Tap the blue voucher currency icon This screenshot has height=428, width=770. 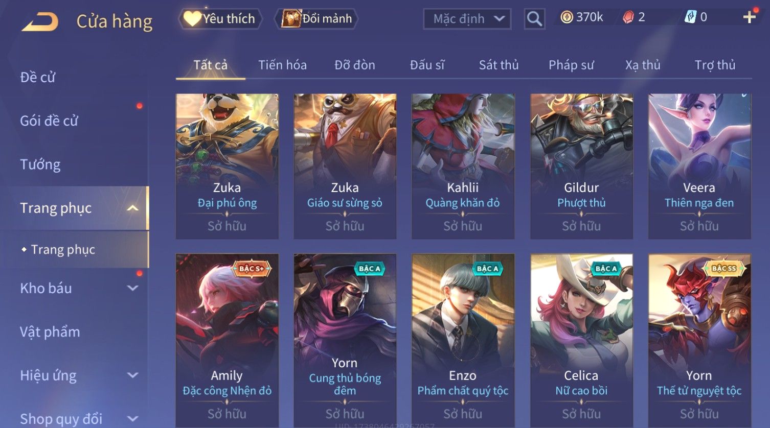coord(690,17)
